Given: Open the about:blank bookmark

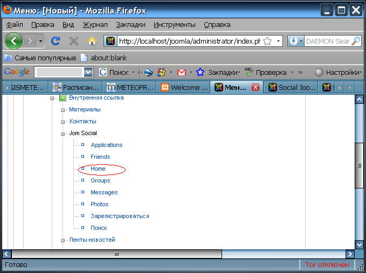Looking at the screenshot, I should 103,58.
